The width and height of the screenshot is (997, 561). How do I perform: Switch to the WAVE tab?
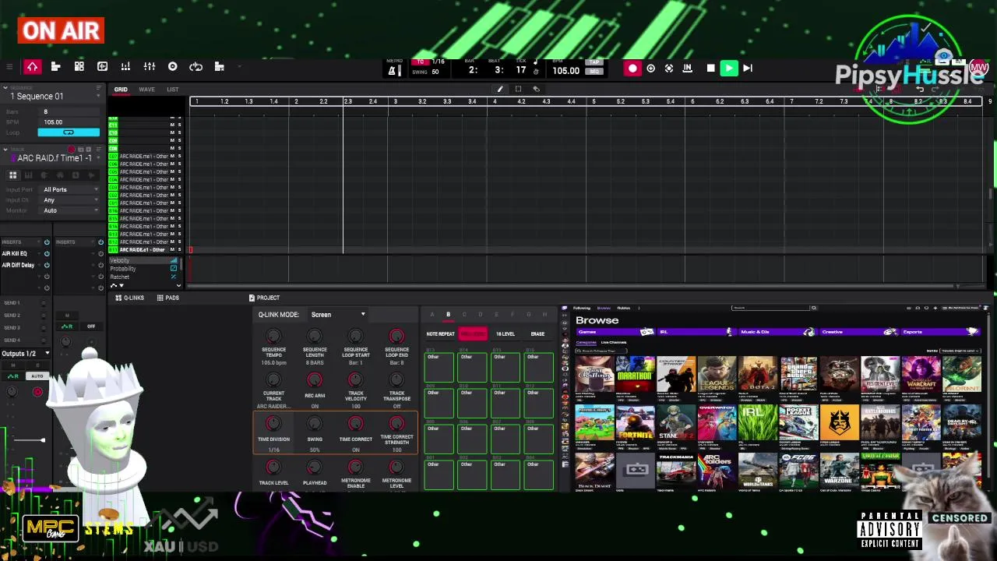click(x=146, y=90)
